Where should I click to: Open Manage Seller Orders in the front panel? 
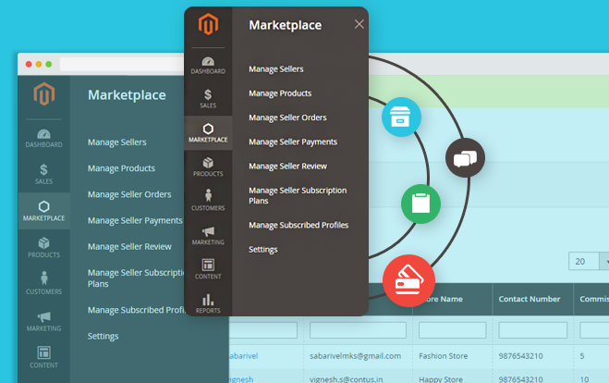[x=287, y=117]
